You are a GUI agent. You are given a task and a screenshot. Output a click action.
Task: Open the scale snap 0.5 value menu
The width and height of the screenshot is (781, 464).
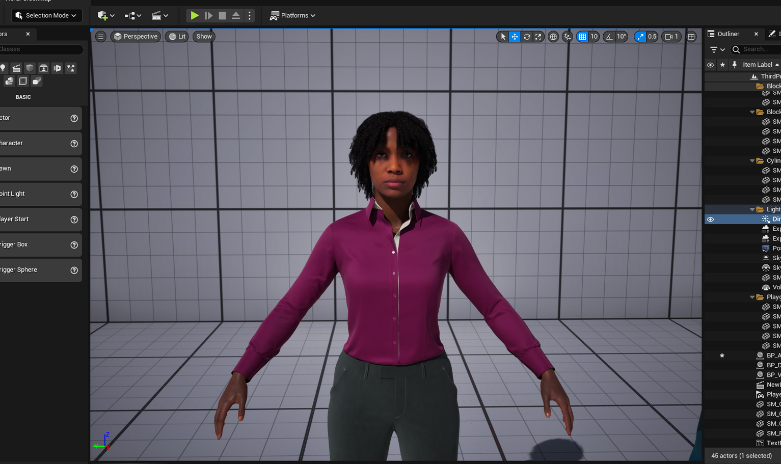coord(652,36)
